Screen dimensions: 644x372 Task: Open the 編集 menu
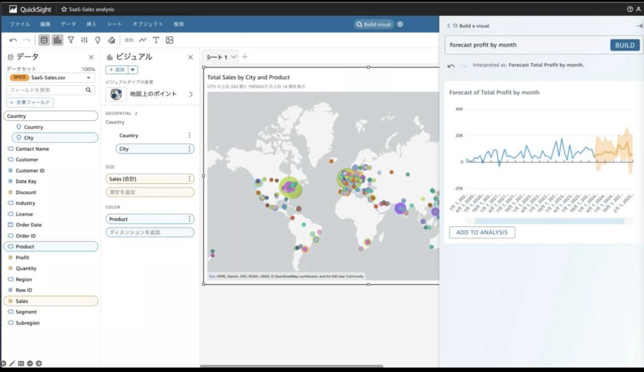point(45,24)
